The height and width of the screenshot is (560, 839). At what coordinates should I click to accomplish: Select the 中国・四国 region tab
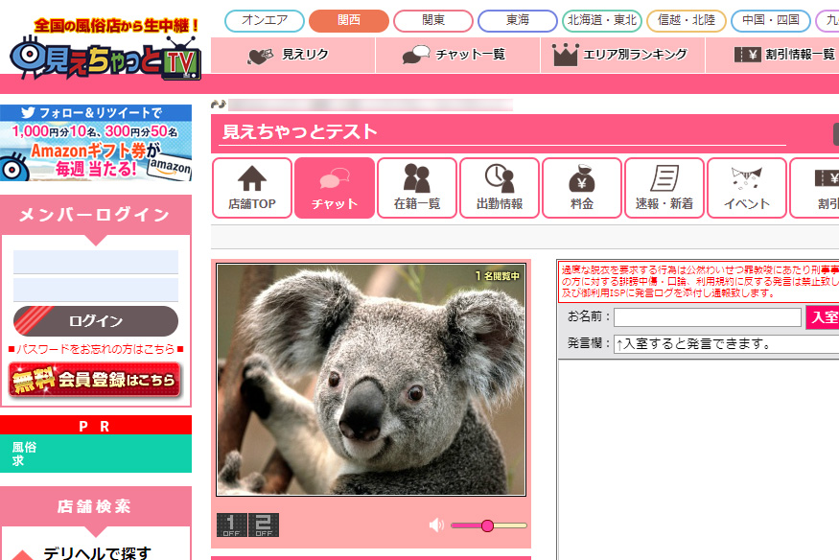click(771, 20)
